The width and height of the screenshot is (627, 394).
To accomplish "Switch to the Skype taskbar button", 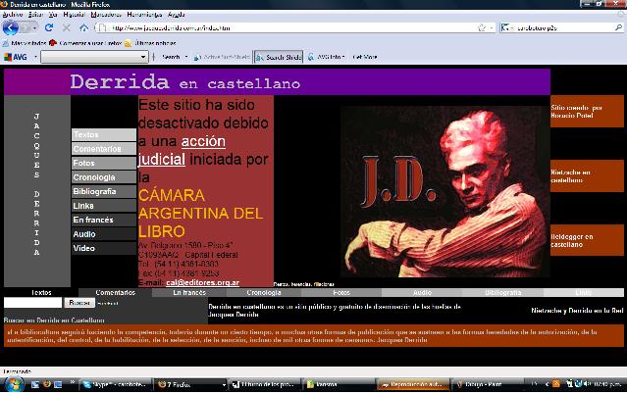I will point(116,384).
